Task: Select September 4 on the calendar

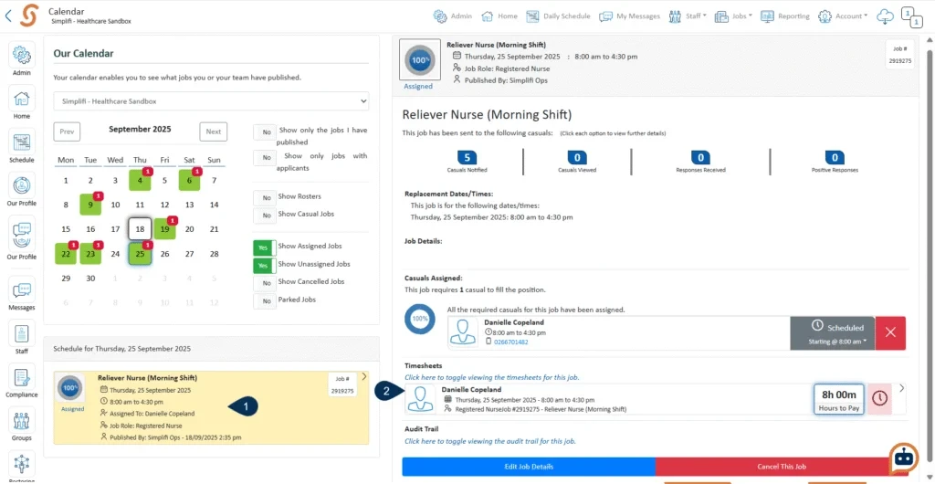Action: pos(140,180)
